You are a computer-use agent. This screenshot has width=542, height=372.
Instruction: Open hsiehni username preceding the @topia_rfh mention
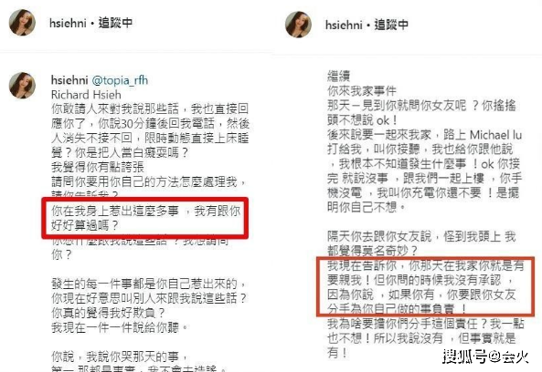point(69,80)
